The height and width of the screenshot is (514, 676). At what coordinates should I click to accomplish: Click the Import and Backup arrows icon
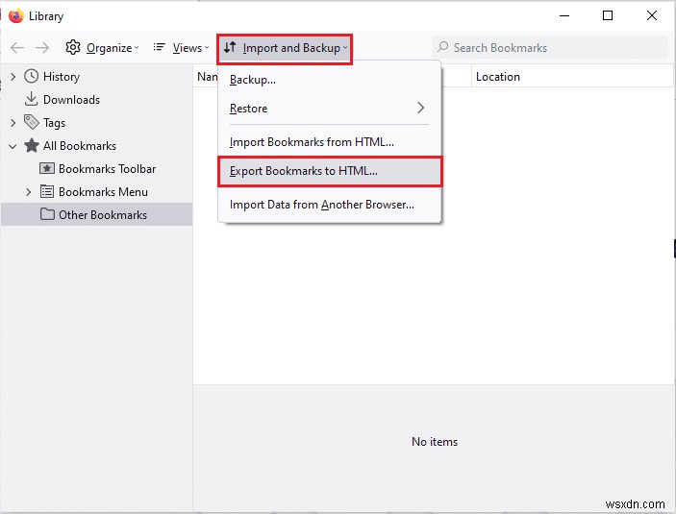[230, 47]
